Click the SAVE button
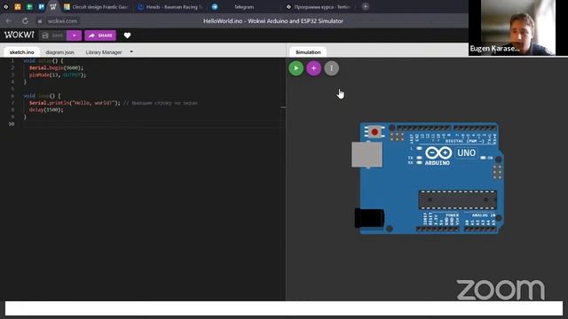568x319 pixels. (x=53, y=35)
